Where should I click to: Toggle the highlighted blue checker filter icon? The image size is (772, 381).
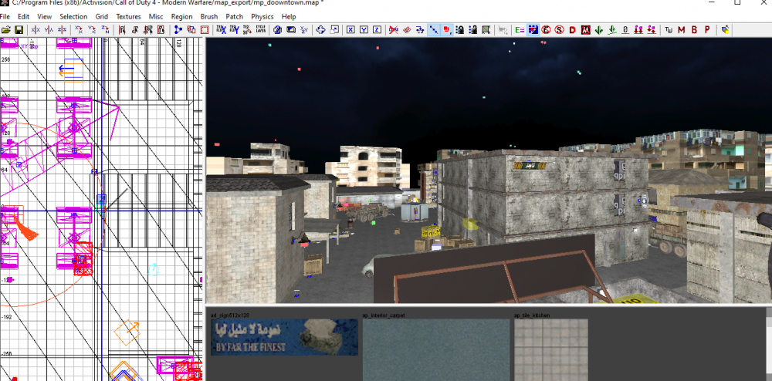533,30
